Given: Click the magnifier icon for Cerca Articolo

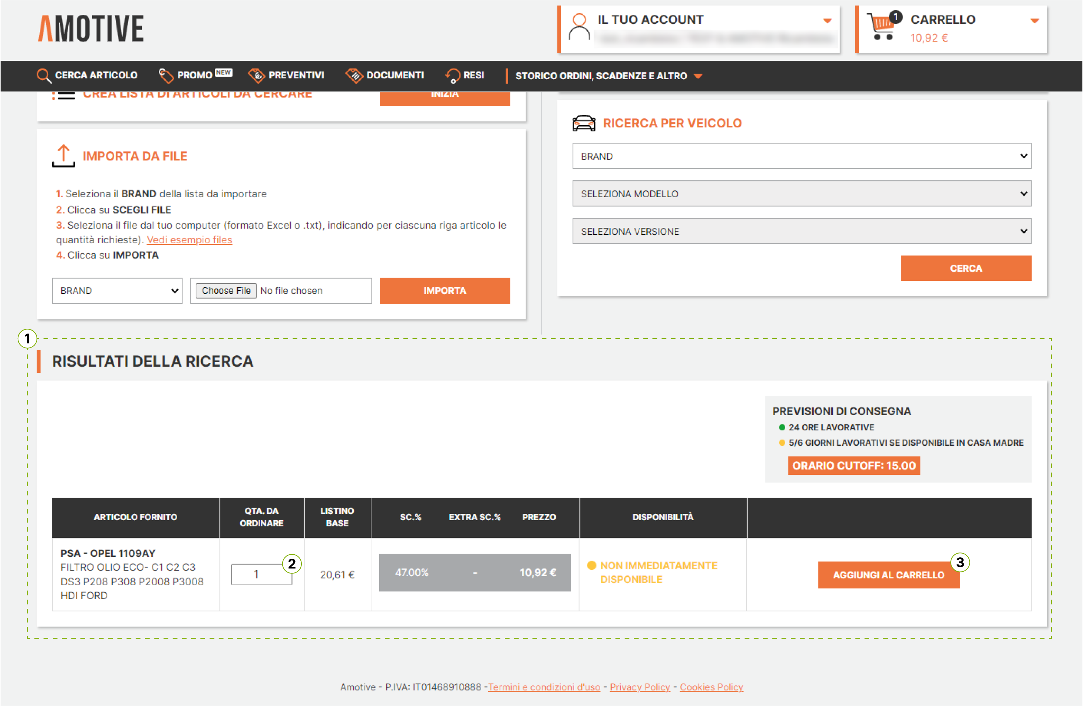Looking at the screenshot, I should (44, 75).
